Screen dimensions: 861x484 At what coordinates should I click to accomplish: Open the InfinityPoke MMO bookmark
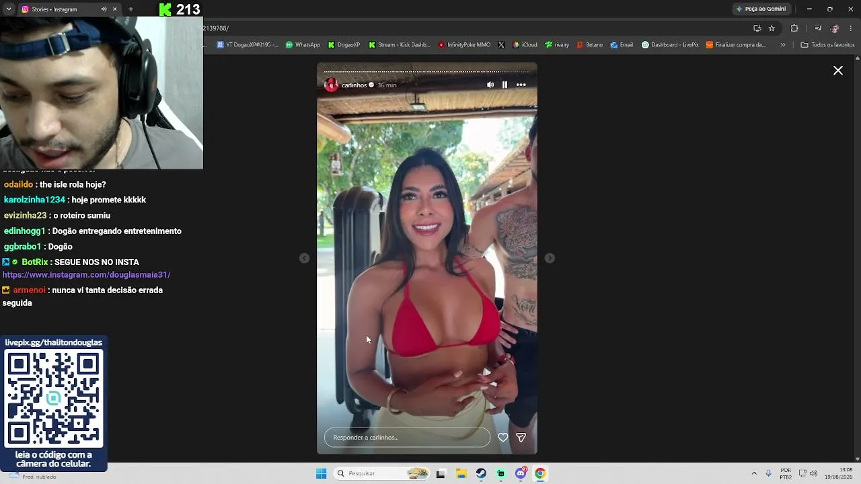tap(464, 45)
